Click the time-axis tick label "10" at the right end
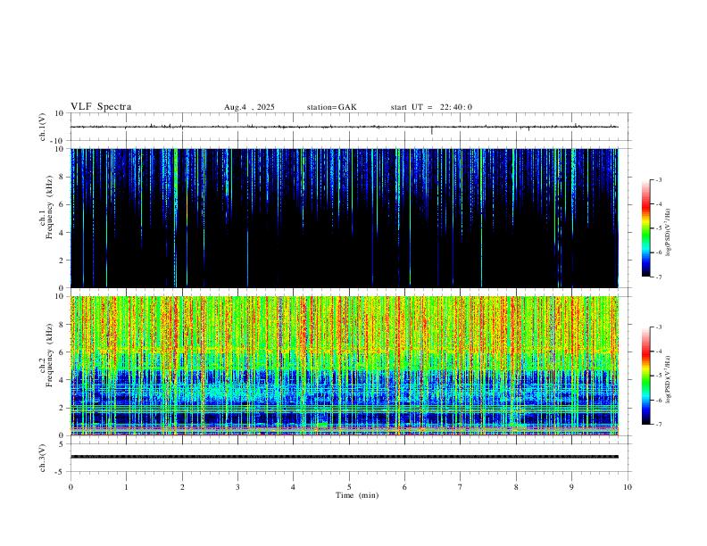 (628, 487)
